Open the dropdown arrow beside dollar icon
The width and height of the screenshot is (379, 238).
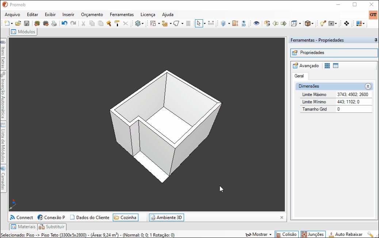pos(143,24)
